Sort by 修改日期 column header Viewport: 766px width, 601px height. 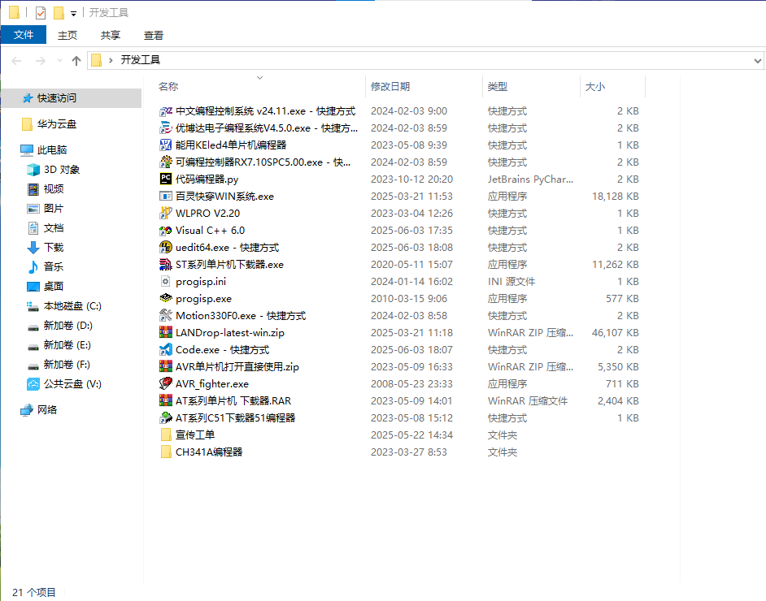point(390,86)
